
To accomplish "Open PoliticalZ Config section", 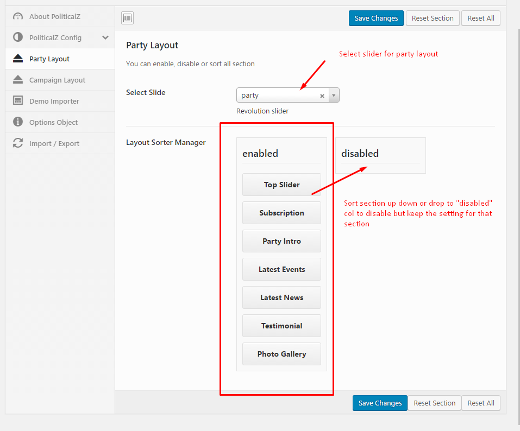I will click(60, 37).
